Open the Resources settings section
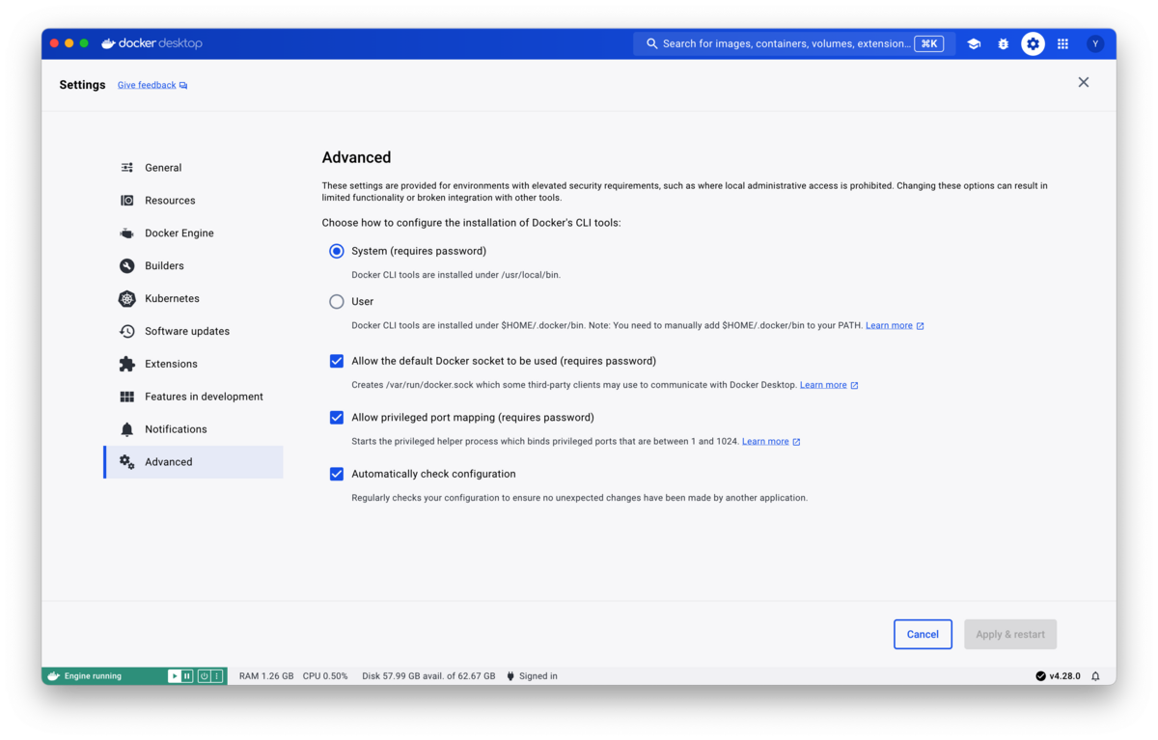The width and height of the screenshot is (1158, 740). pos(193,201)
